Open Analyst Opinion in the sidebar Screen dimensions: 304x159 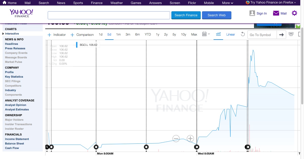[x=16, y=105]
